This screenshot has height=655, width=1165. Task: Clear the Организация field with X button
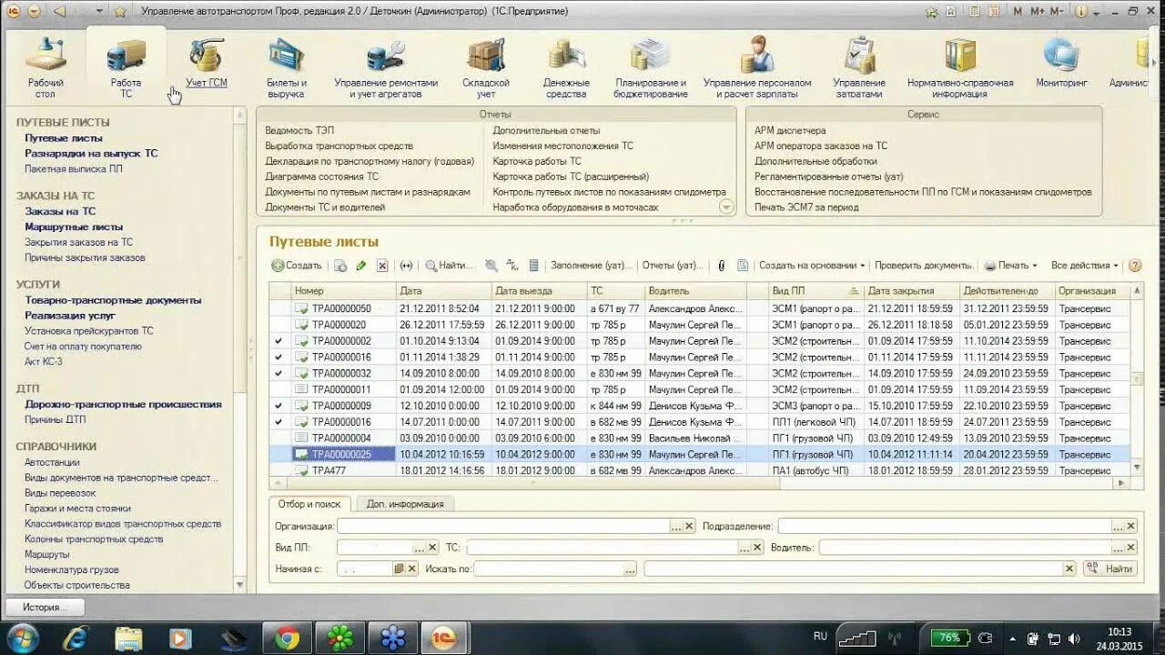[x=689, y=526]
